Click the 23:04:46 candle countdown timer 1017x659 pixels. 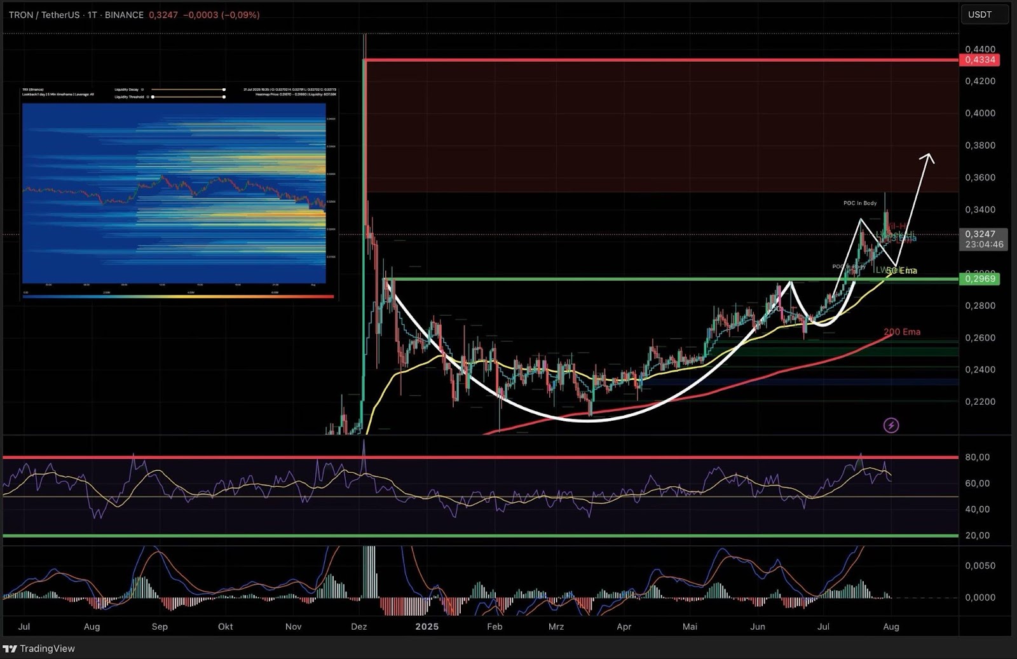(984, 243)
